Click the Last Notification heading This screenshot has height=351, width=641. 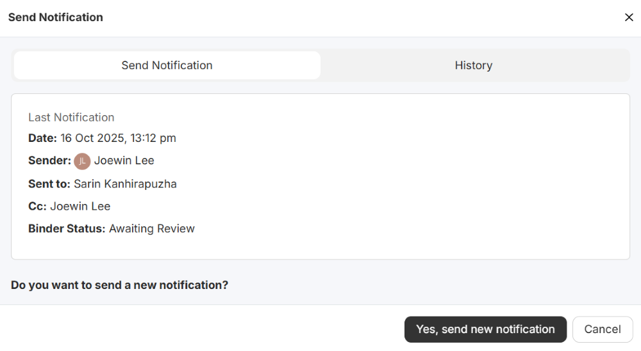pyautogui.click(x=71, y=118)
